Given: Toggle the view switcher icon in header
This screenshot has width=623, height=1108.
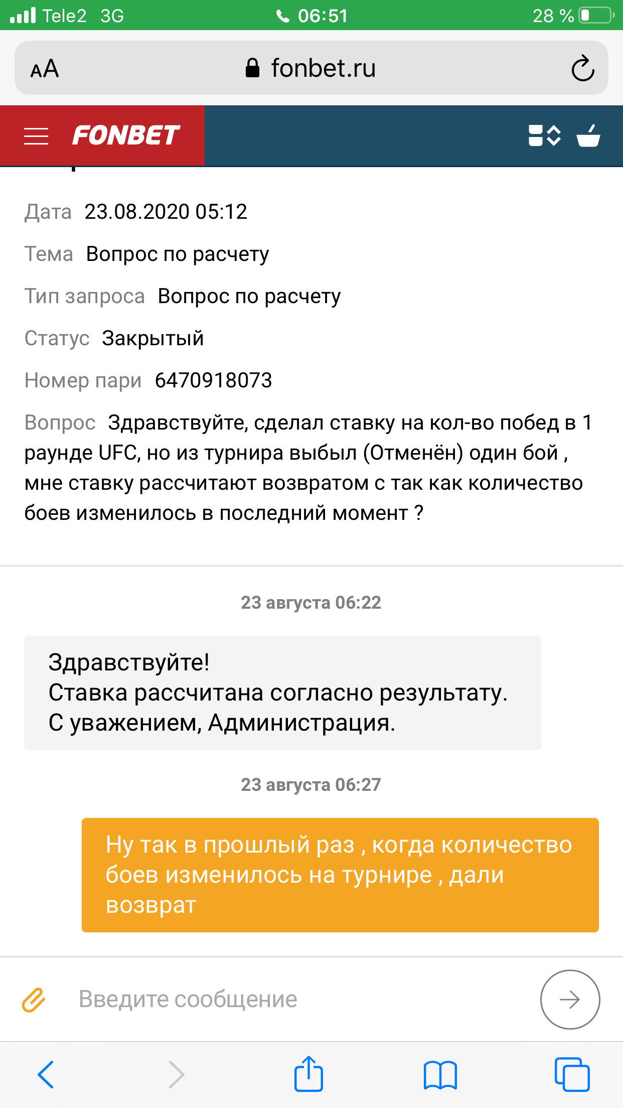Looking at the screenshot, I should 544,135.
